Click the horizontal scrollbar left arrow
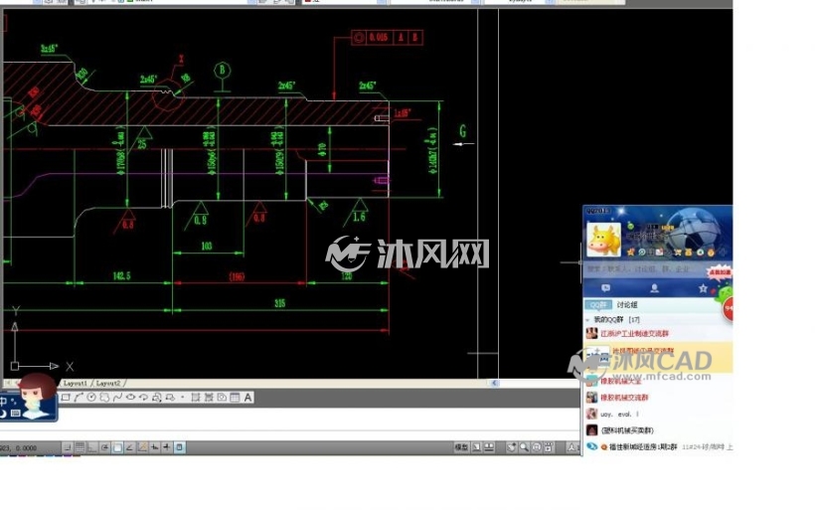 (494, 383)
